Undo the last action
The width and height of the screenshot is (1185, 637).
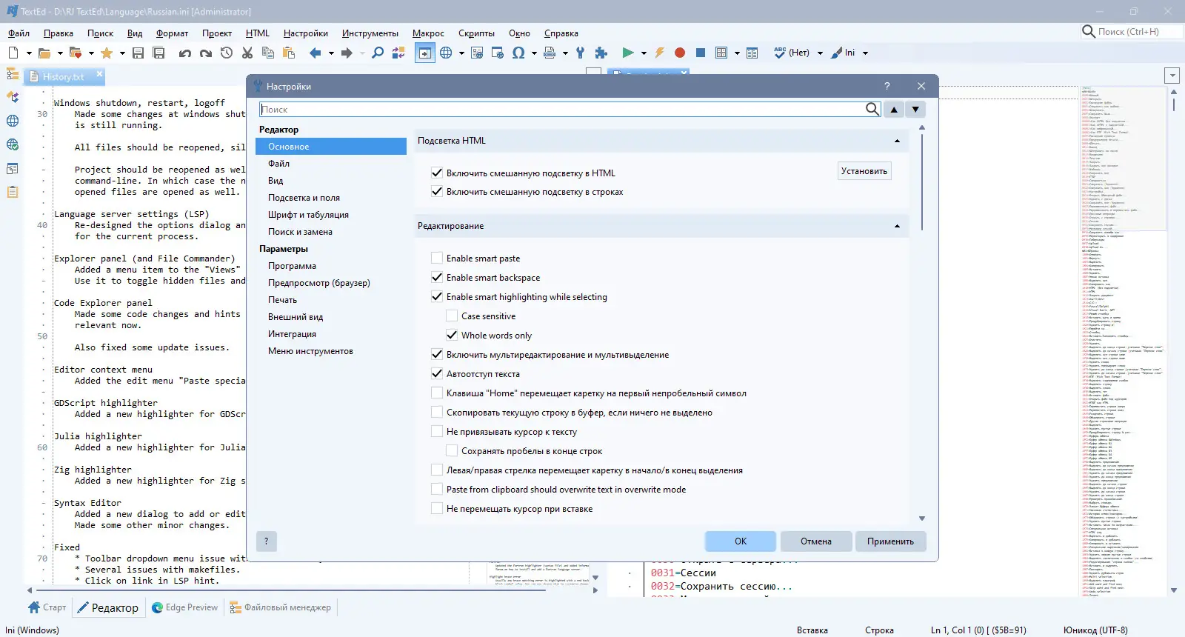click(185, 53)
